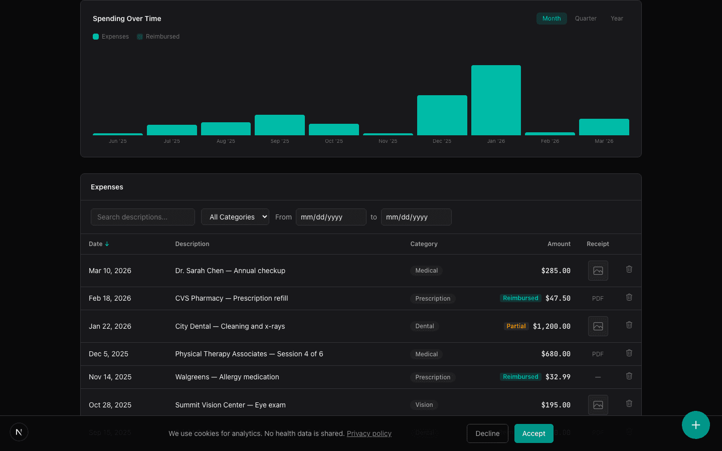Click the Jul '25 spending bar
The height and width of the screenshot is (451, 722).
pyautogui.click(x=172, y=130)
